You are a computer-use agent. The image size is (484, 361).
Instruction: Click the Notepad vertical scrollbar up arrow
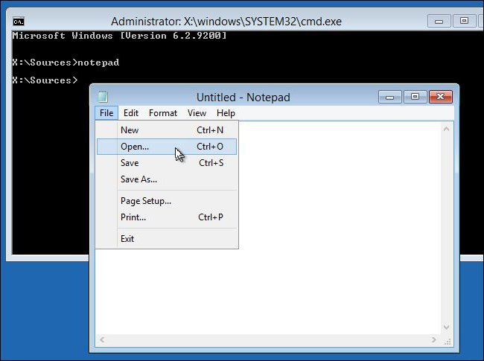point(446,129)
